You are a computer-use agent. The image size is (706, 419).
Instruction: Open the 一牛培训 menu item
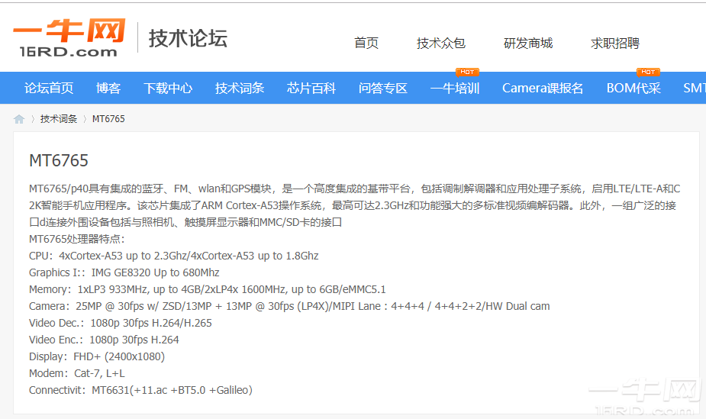click(x=455, y=89)
